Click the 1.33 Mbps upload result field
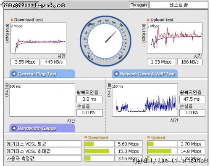210x166 pixels. [x=161, y=62]
